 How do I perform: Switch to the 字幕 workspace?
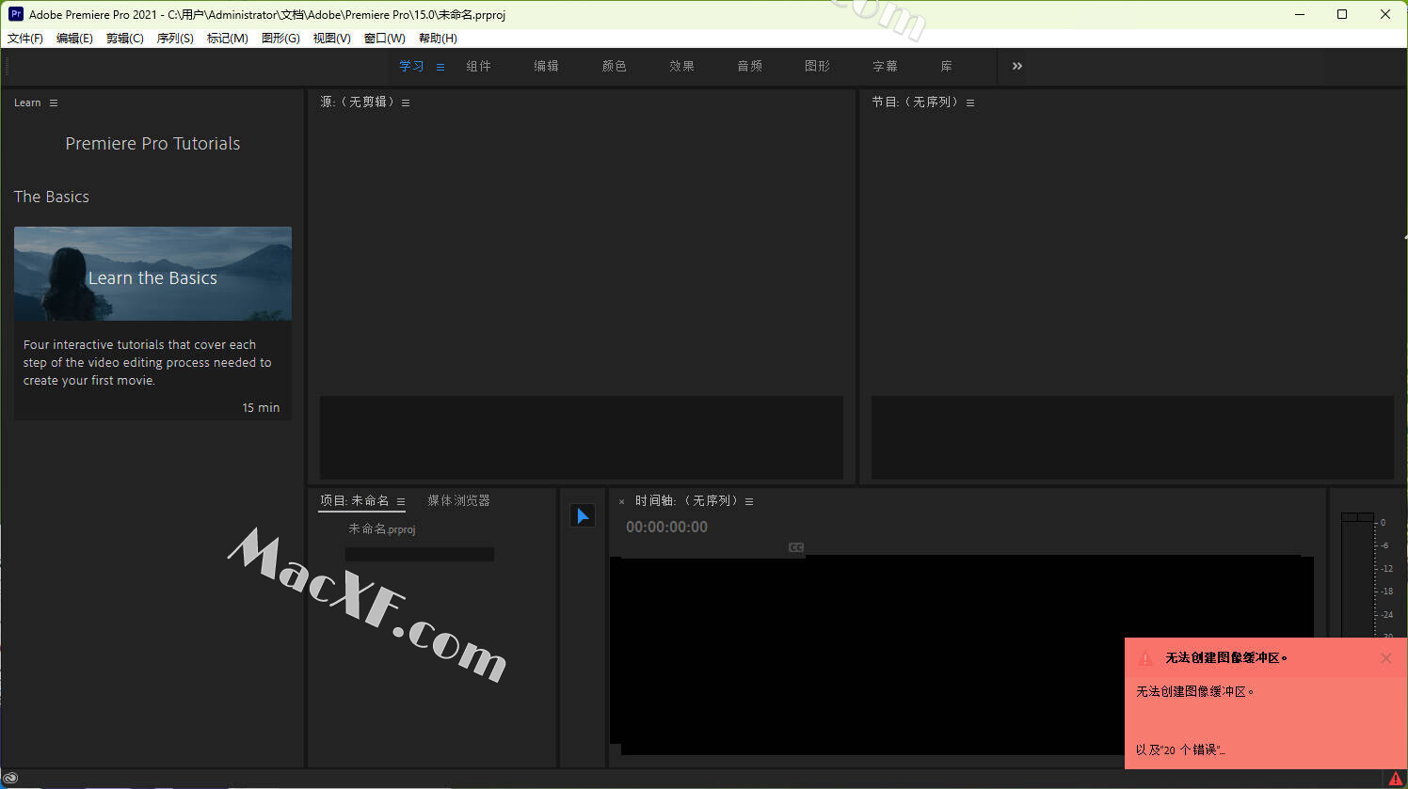tap(886, 66)
